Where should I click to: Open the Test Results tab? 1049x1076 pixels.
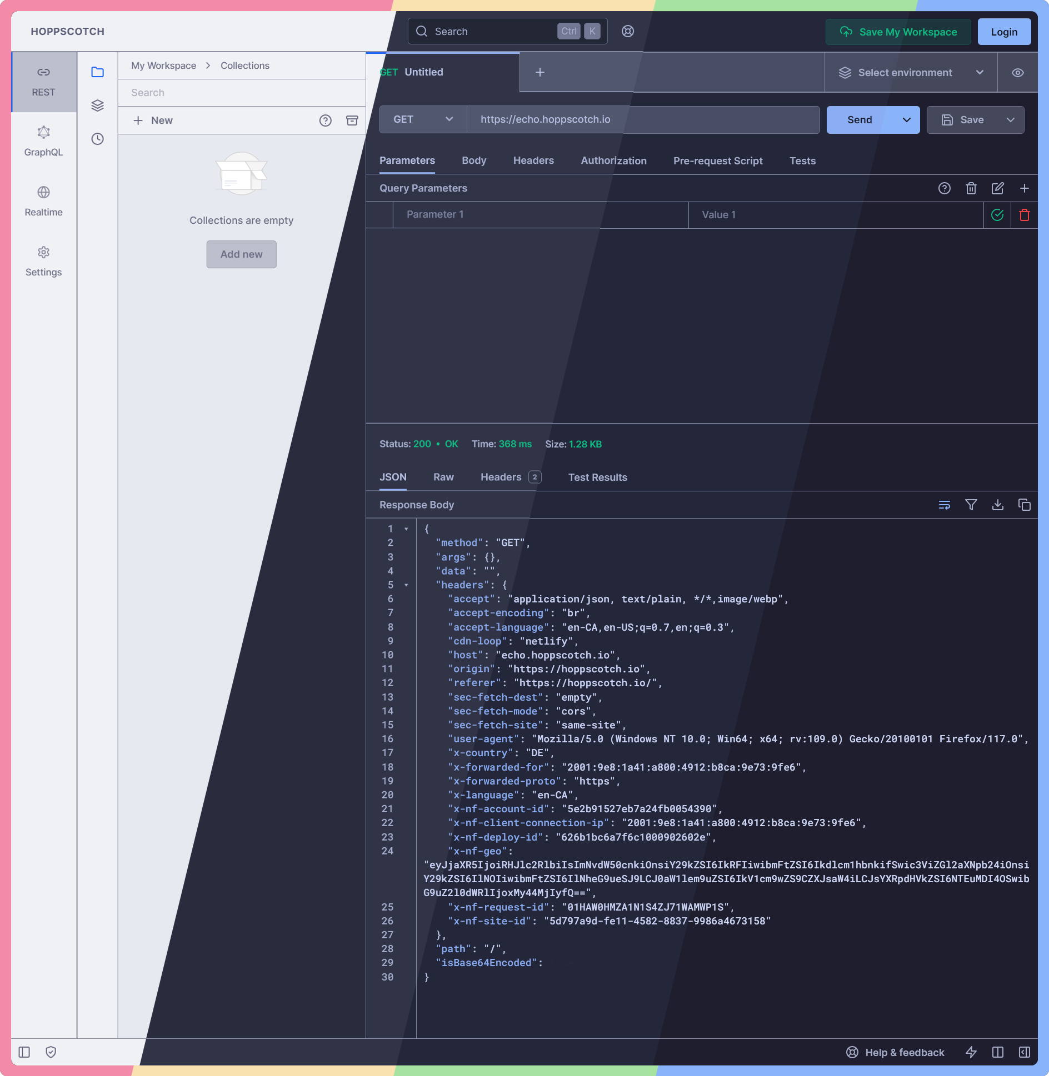[x=598, y=477]
